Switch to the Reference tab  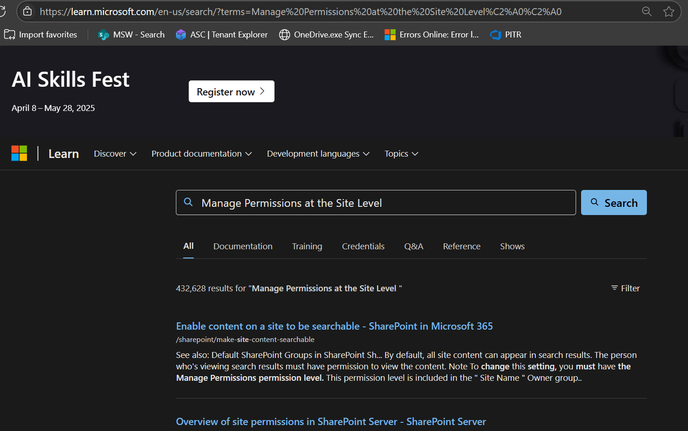click(461, 247)
